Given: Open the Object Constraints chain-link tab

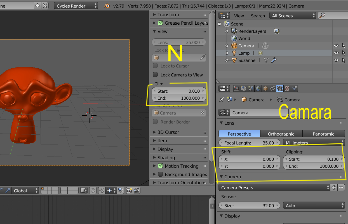Looking at the screenshot, I should [272, 88].
